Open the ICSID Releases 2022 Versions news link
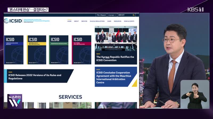This screenshot has width=213, height=119. click(35, 77)
